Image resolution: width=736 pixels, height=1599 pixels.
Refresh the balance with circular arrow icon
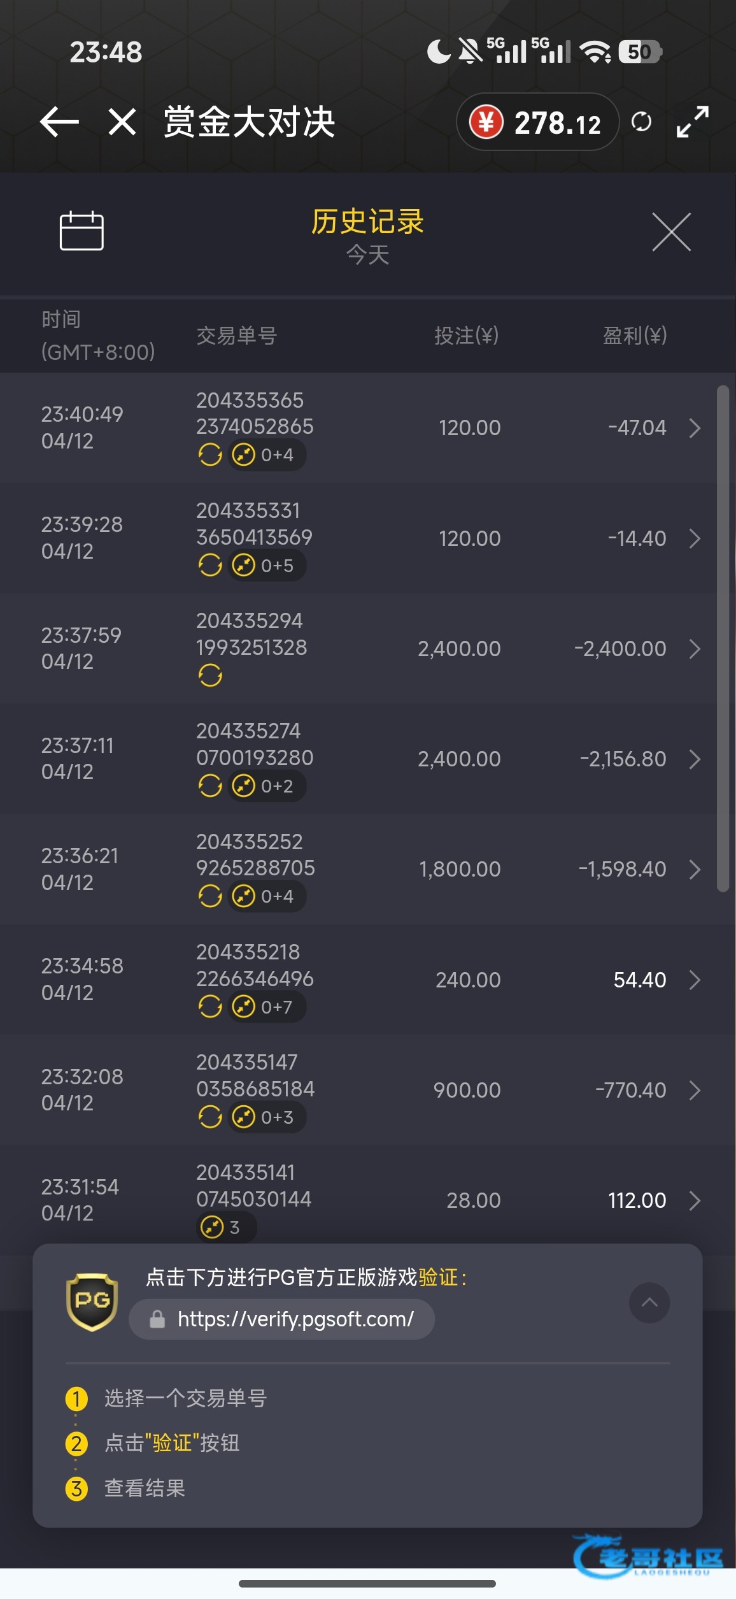[x=641, y=122]
